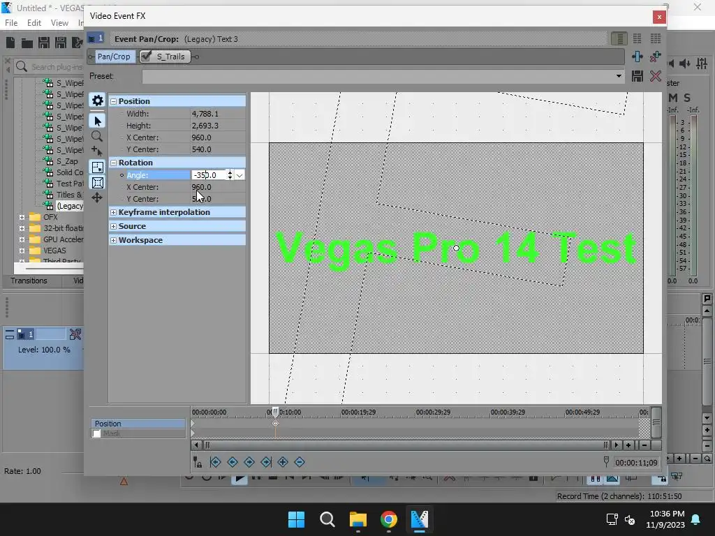This screenshot has height=536, width=715.
Task: Delete preset with red X icon
Action: (655, 76)
